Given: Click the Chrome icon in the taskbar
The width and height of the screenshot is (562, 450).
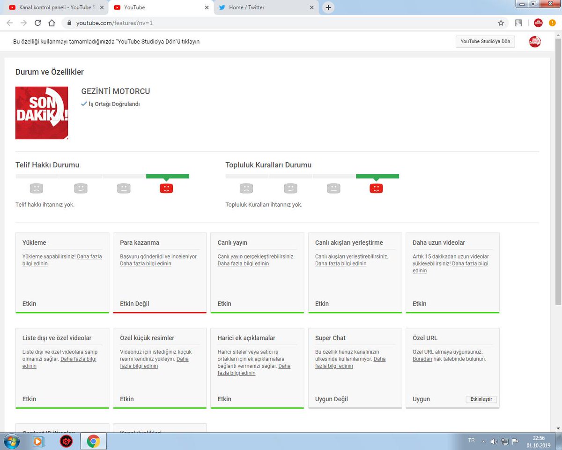Looking at the screenshot, I should (x=94, y=442).
